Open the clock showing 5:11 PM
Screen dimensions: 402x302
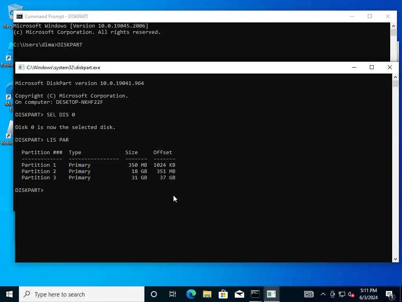point(368,294)
